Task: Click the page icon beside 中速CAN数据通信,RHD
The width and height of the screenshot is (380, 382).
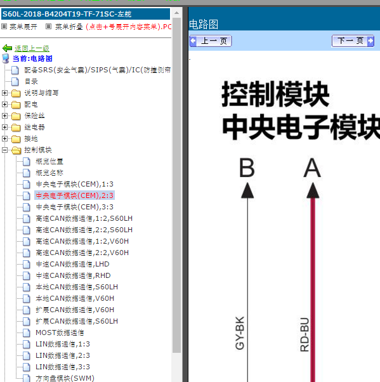Action: click(27, 276)
